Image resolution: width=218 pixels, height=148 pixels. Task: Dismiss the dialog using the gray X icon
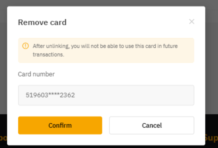coord(192,21)
